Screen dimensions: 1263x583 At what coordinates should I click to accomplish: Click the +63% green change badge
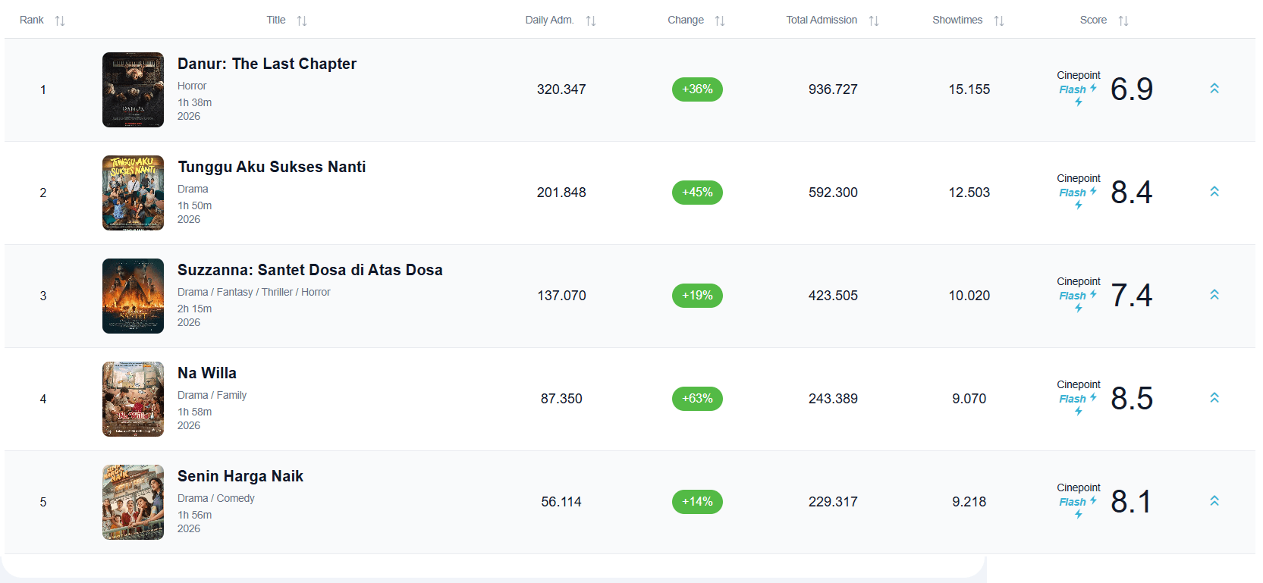[697, 399]
